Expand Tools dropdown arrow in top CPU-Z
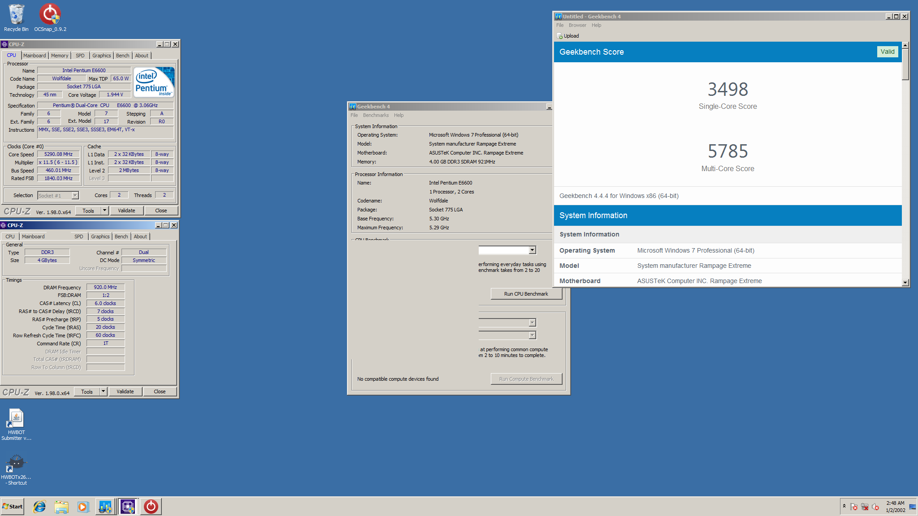 click(104, 211)
